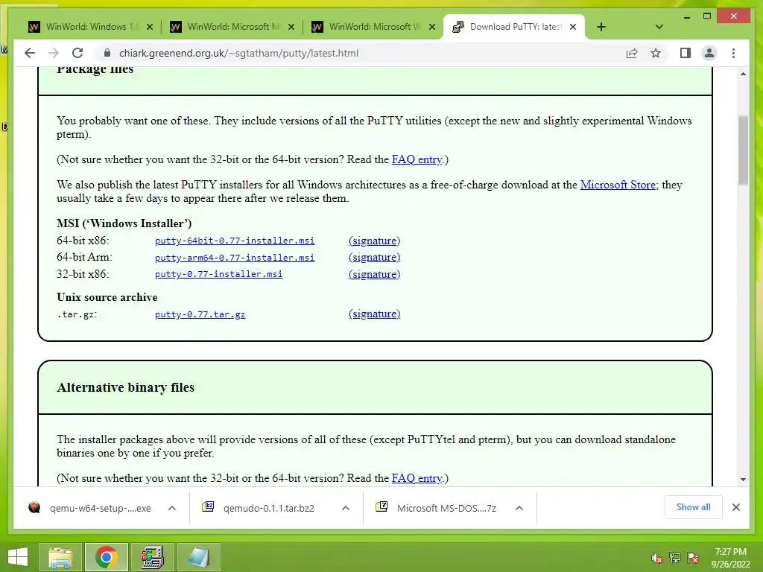Click the muted volume tray icon
Image resolution: width=763 pixels, height=572 pixels.
(656, 558)
